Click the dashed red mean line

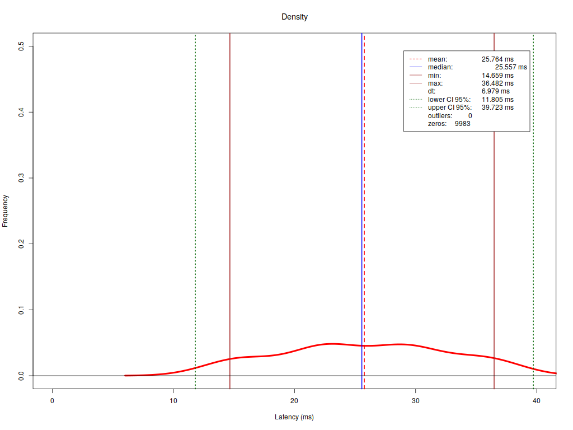364,224
